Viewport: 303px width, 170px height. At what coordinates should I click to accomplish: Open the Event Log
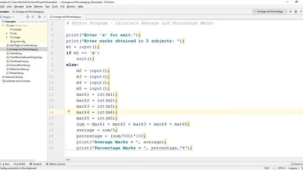click(x=297, y=164)
